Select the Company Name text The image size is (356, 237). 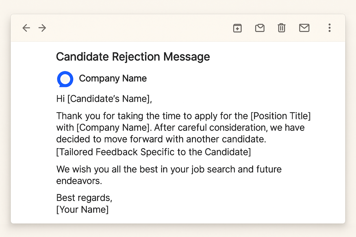[113, 79]
